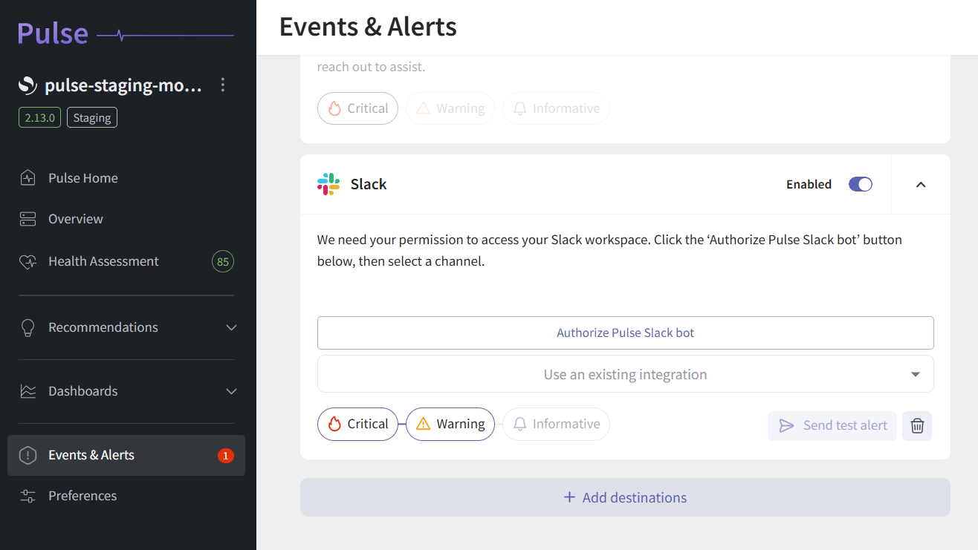Screen dimensions: 978x550
Task: Expand the Dashboards menu chevron
Action: click(231, 391)
